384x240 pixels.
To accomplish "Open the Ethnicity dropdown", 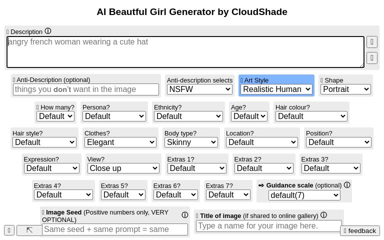I will pos(188,116).
